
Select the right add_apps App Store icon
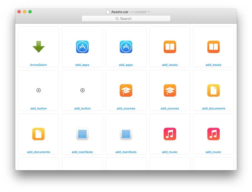pos(126,47)
